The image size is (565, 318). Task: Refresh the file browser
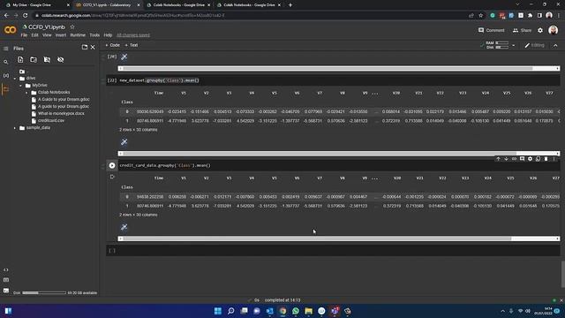pos(34,60)
